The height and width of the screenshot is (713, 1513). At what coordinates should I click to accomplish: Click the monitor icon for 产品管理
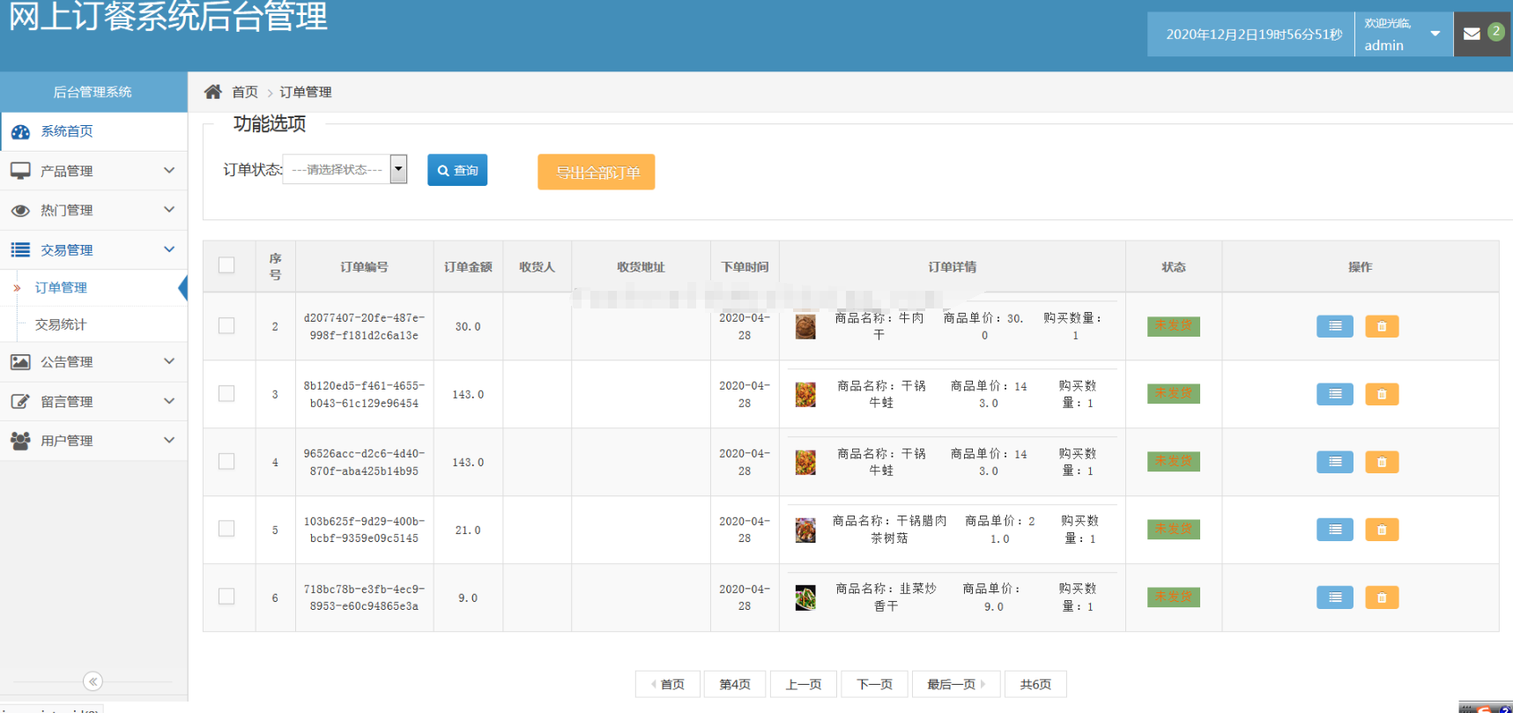(20, 171)
